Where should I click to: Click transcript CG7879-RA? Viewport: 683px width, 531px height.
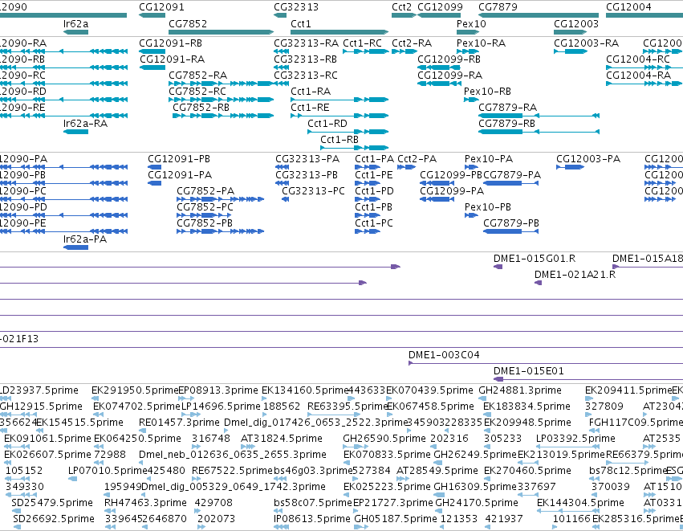coord(539,116)
